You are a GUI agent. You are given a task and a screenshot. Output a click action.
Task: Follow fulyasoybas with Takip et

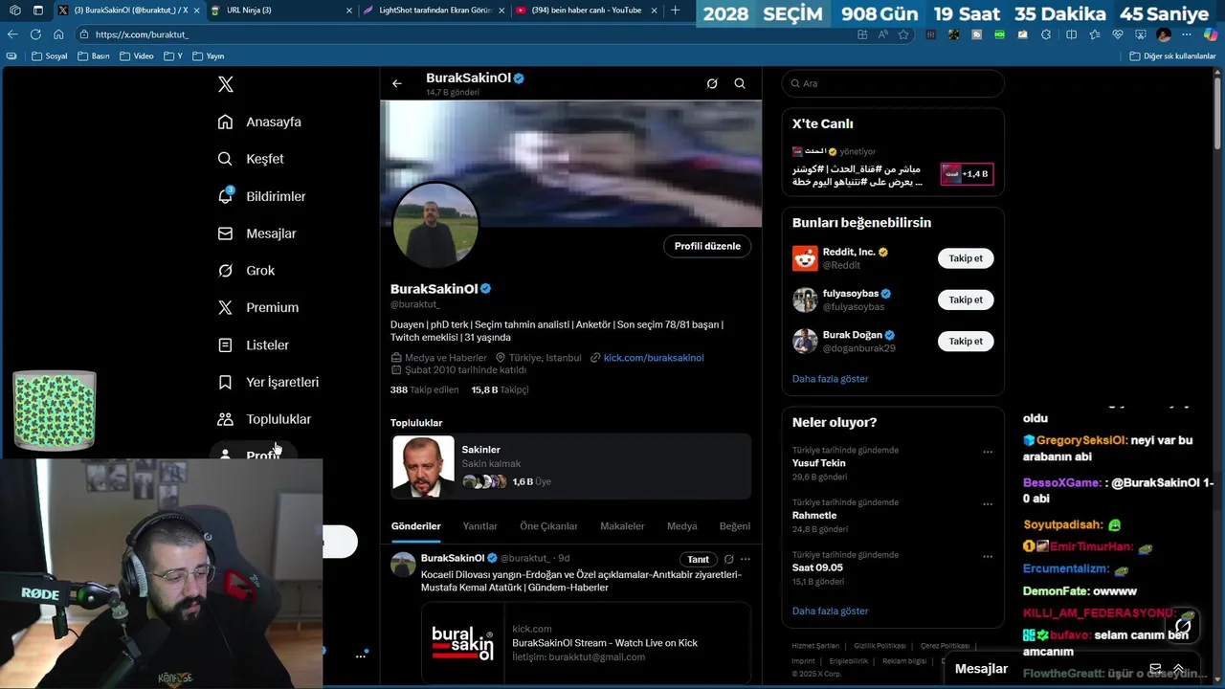click(x=966, y=300)
